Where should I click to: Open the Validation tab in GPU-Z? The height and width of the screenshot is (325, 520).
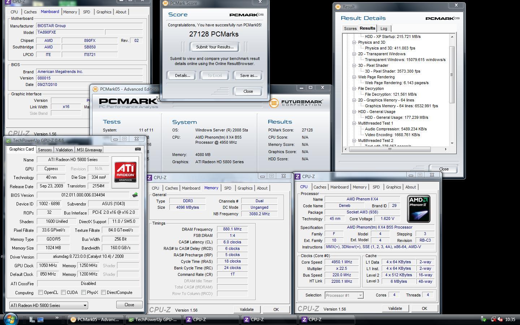[64, 149]
